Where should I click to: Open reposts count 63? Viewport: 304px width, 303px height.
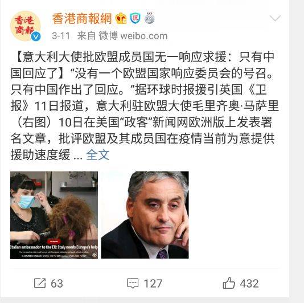pos(57,284)
